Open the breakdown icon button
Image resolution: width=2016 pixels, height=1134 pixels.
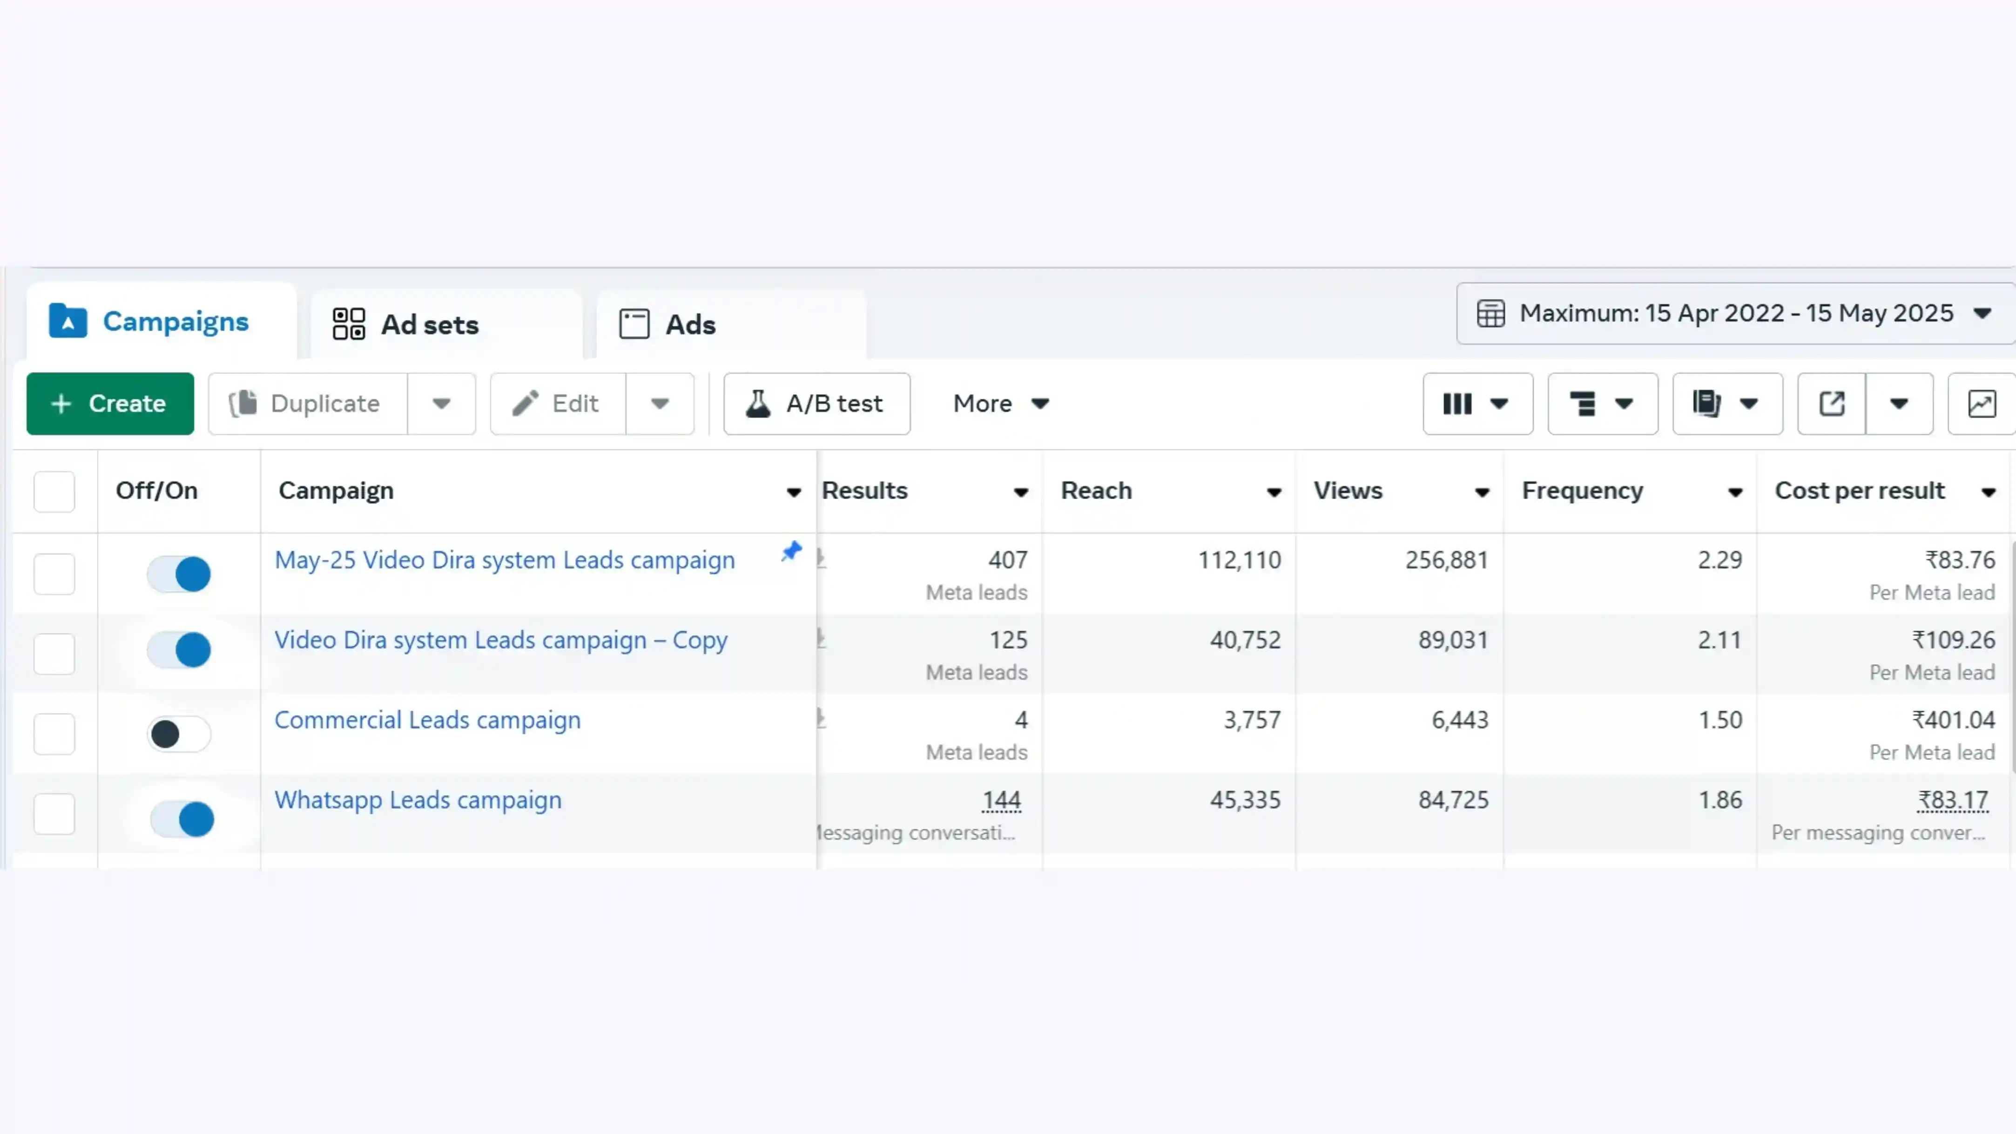click(x=1602, y=404)
